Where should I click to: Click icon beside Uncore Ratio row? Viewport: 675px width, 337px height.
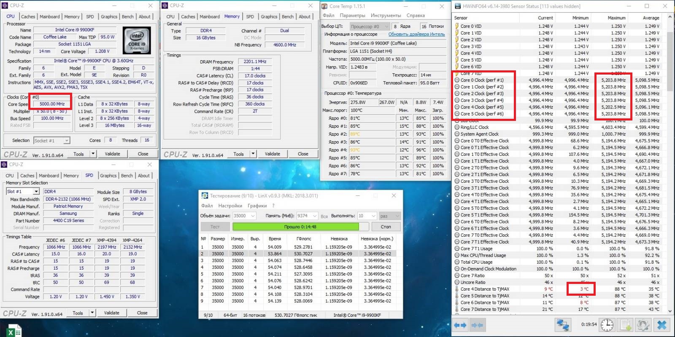coord(457,282)
